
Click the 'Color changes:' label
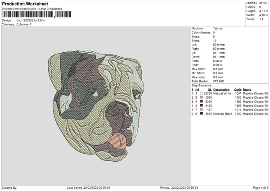201,32
